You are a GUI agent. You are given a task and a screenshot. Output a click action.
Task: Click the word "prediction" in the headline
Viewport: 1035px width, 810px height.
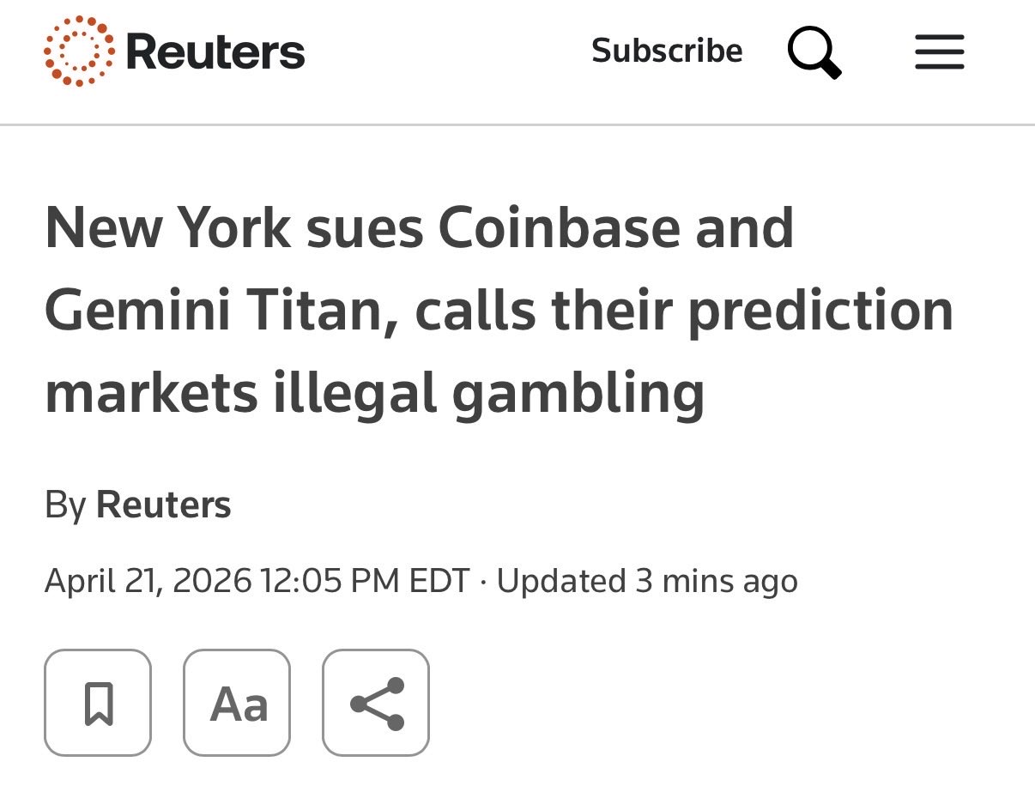(x=820, y=310)
